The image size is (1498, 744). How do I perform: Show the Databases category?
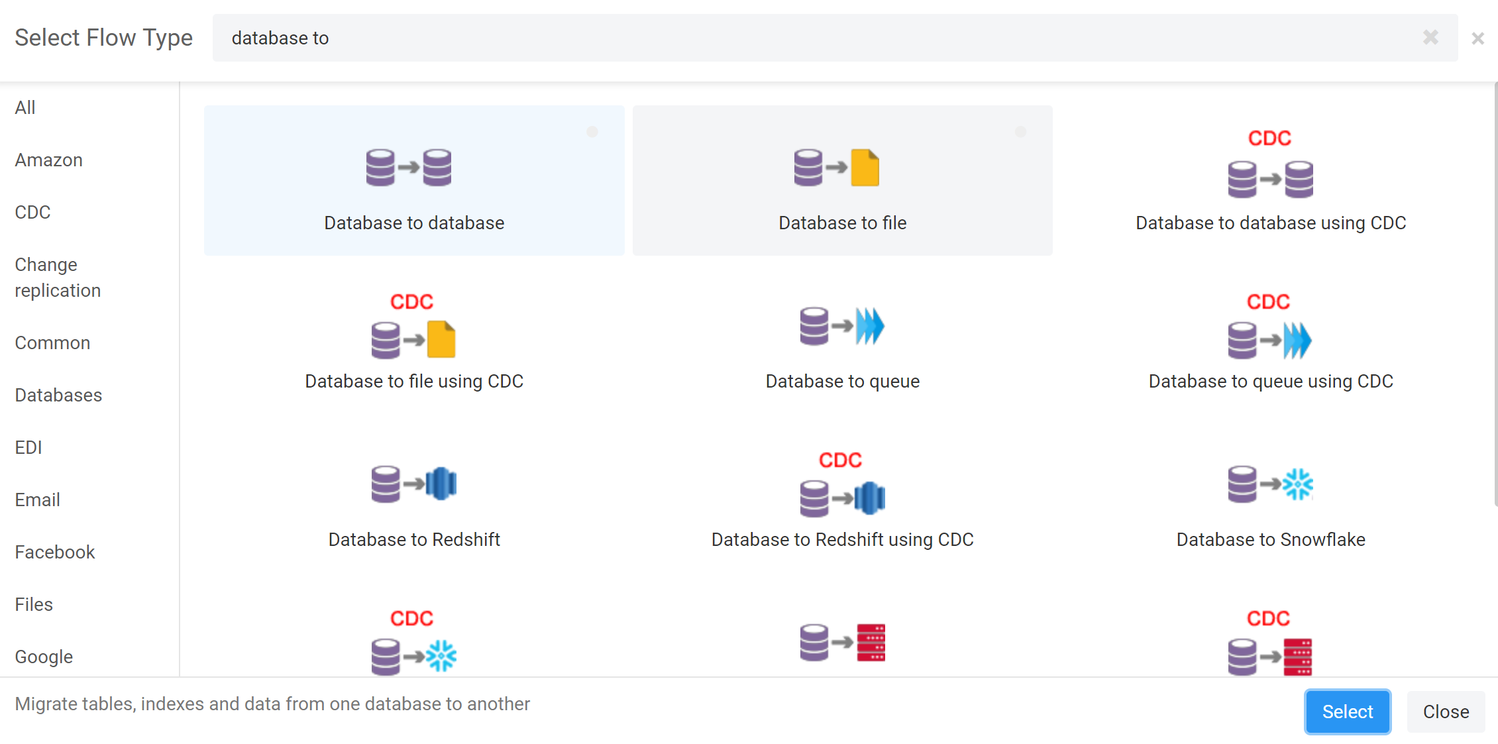click(58, 396)
